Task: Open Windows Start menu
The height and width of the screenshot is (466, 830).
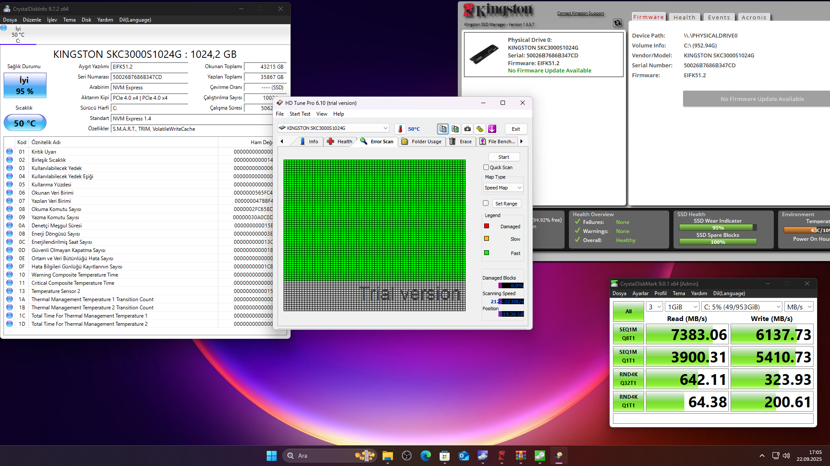Action: pos(271,456)
